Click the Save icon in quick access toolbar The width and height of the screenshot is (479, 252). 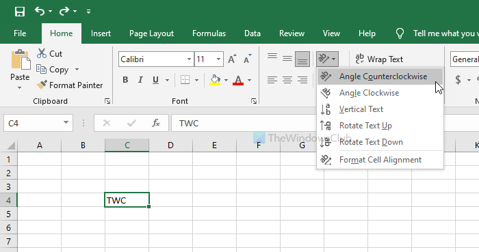point(20,12)
